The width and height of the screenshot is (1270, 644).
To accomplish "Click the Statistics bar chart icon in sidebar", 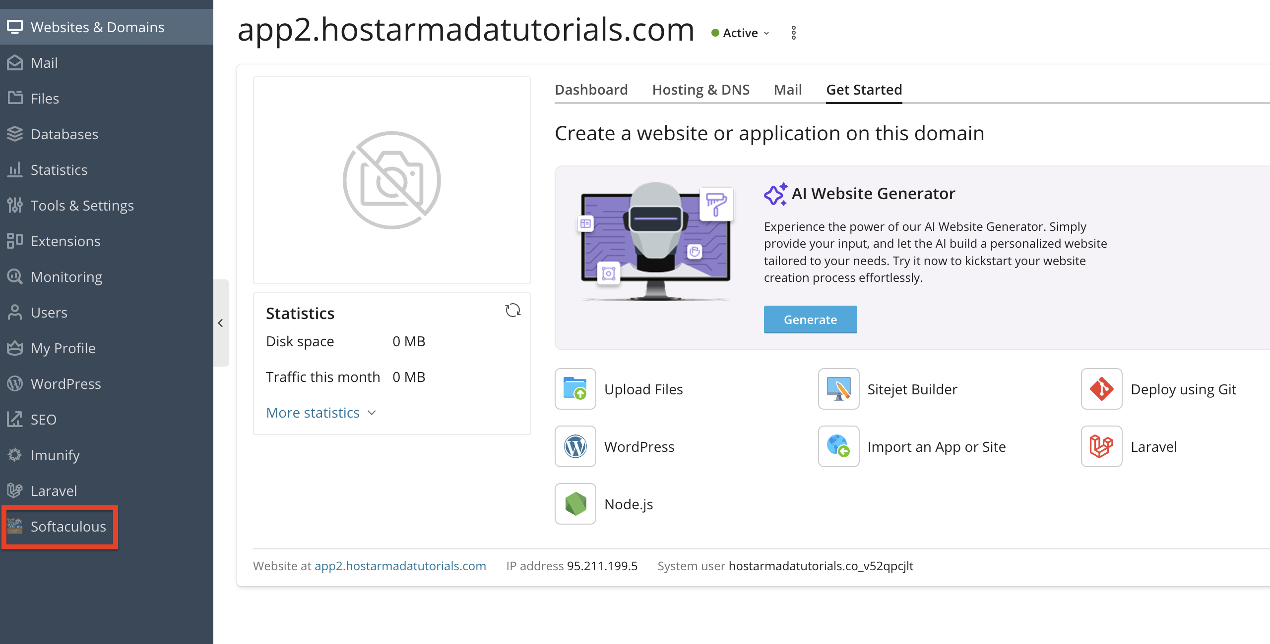I will coord(15,169).
